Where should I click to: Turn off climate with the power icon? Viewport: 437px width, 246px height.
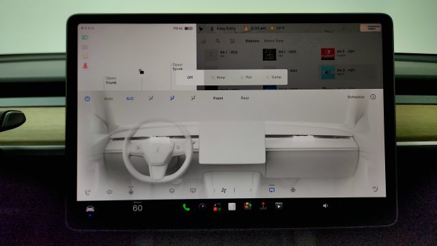click(87, 98)
